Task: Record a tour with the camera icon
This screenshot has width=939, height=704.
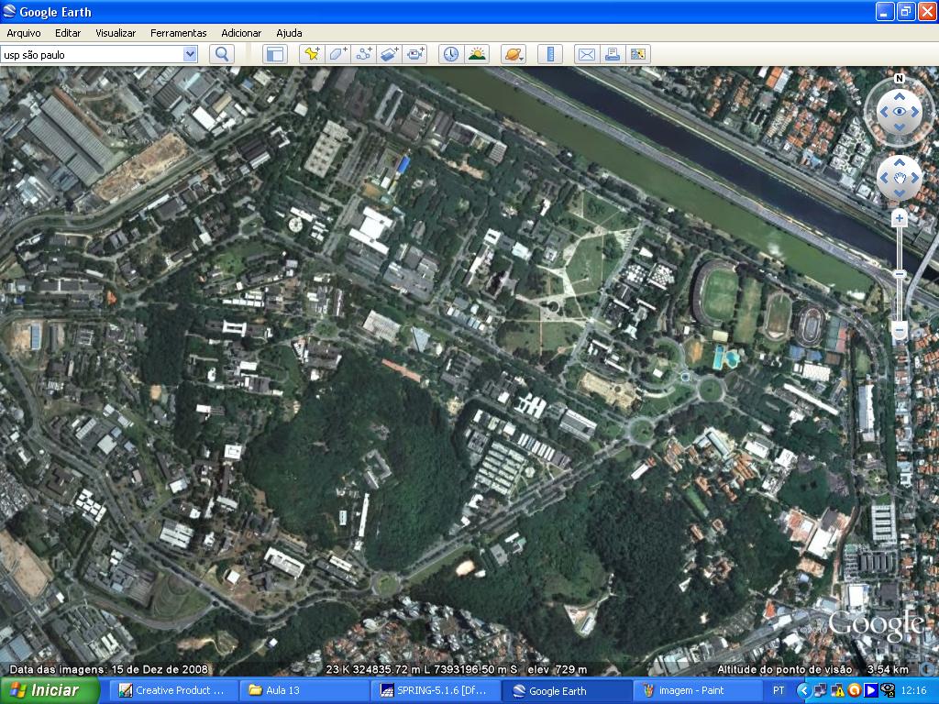Action: pyautogui.click(x=415, y=54)
